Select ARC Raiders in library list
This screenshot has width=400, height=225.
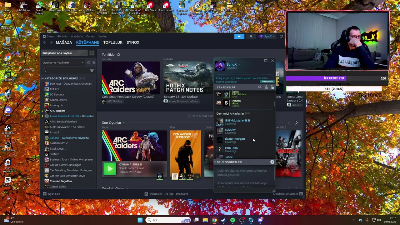57,111
